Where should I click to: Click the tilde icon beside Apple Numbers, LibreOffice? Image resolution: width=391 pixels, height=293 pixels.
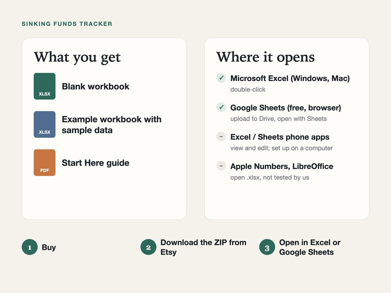click(x=221, y=166)
